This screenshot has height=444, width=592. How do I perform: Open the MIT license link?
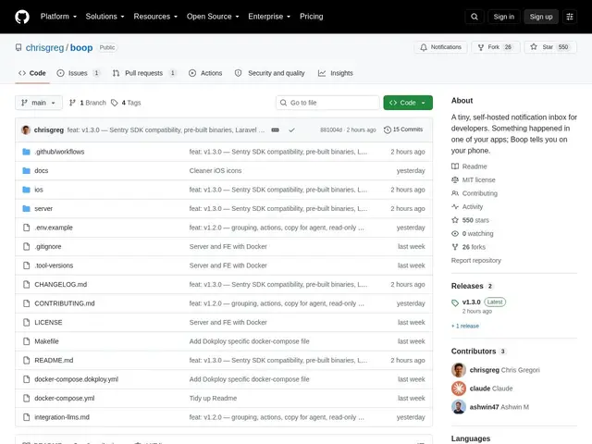(x=474, y=180)
